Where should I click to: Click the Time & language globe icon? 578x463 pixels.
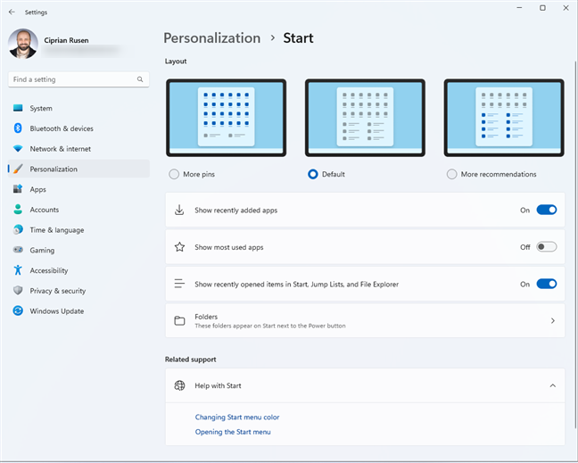(x=18, y=229)
